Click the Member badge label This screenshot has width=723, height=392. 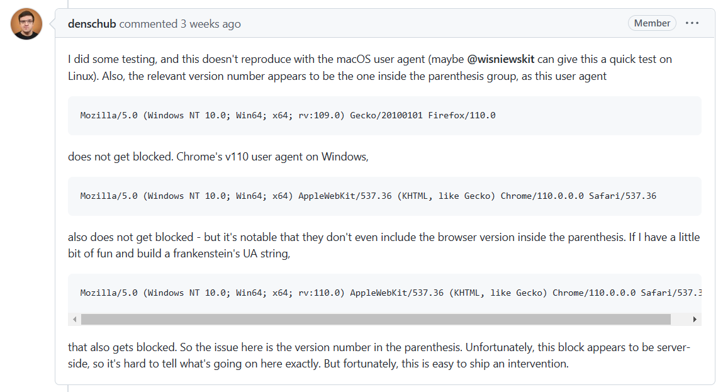[652, 23]
